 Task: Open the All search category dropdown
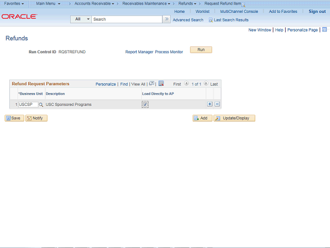(x=81, y=19)
